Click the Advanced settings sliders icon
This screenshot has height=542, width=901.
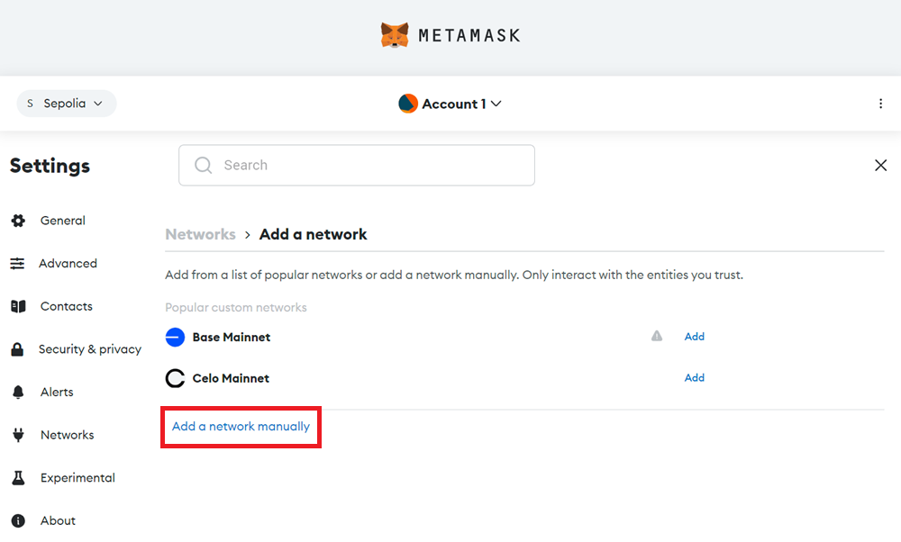coord(18,263)
